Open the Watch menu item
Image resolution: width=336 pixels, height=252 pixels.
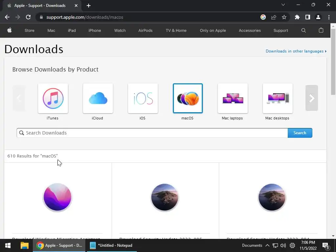coord(120,31)
